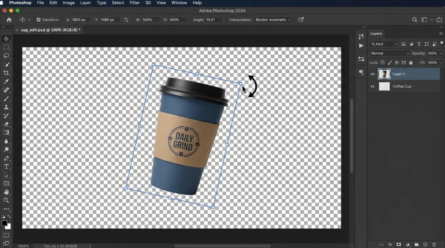Create new adjustment layer half-circle icon
The width and height of the screenshot is (445, 248).
coord(408,245)
